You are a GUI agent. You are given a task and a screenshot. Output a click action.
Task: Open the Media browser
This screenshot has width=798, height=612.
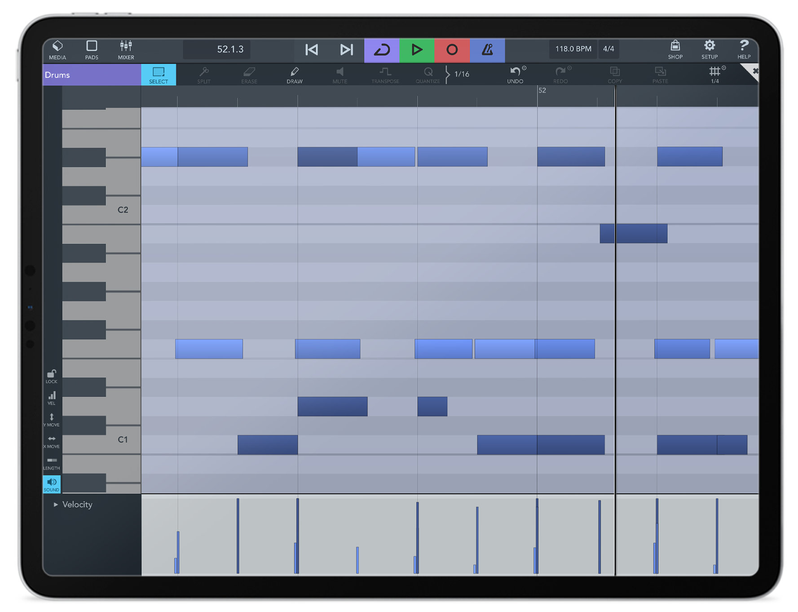(57, 49)
